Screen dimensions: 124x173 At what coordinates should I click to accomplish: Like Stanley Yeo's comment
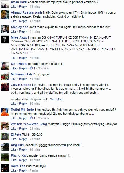click(x=14, y=31)
